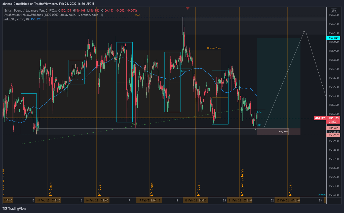Click the green $$$$ label on the dashed trendline
This screenshot has height=213, width=344.
(x=135, y=124)
